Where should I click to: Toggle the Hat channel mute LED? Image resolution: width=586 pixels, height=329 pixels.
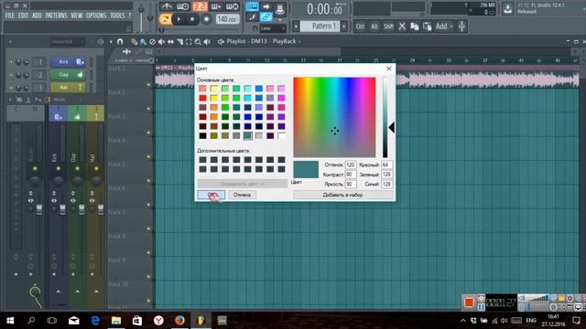[x=11, y=88]
